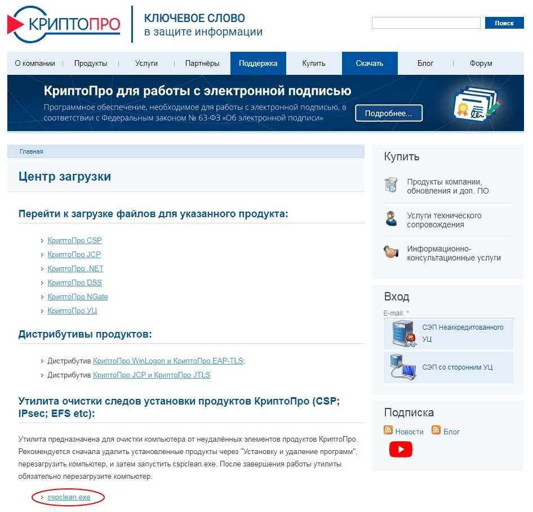Click the shopping basket products icon
533x512 pixels.
pyautogui.click(x=391, y=186)
